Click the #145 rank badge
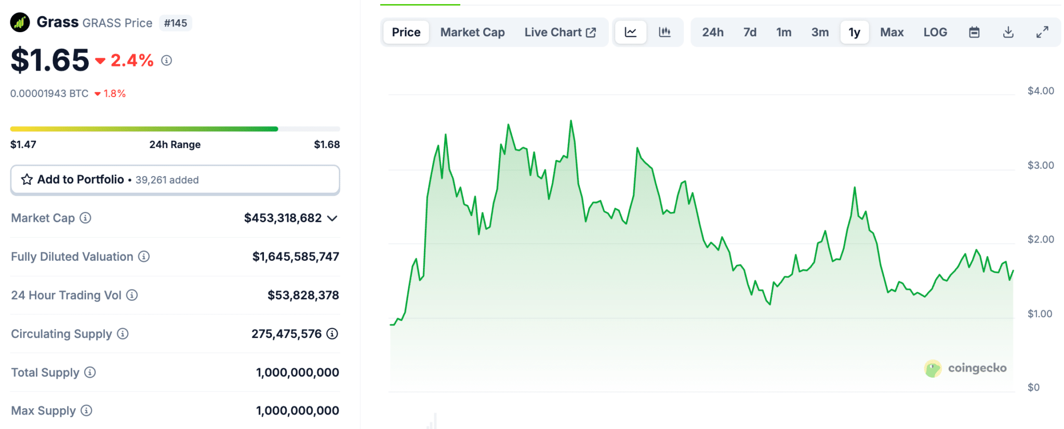This screenshot has width=1064, height=429. (176, 23)
